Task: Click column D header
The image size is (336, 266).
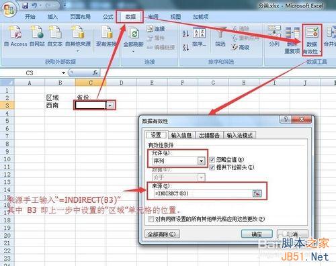Action: (122, 83)
